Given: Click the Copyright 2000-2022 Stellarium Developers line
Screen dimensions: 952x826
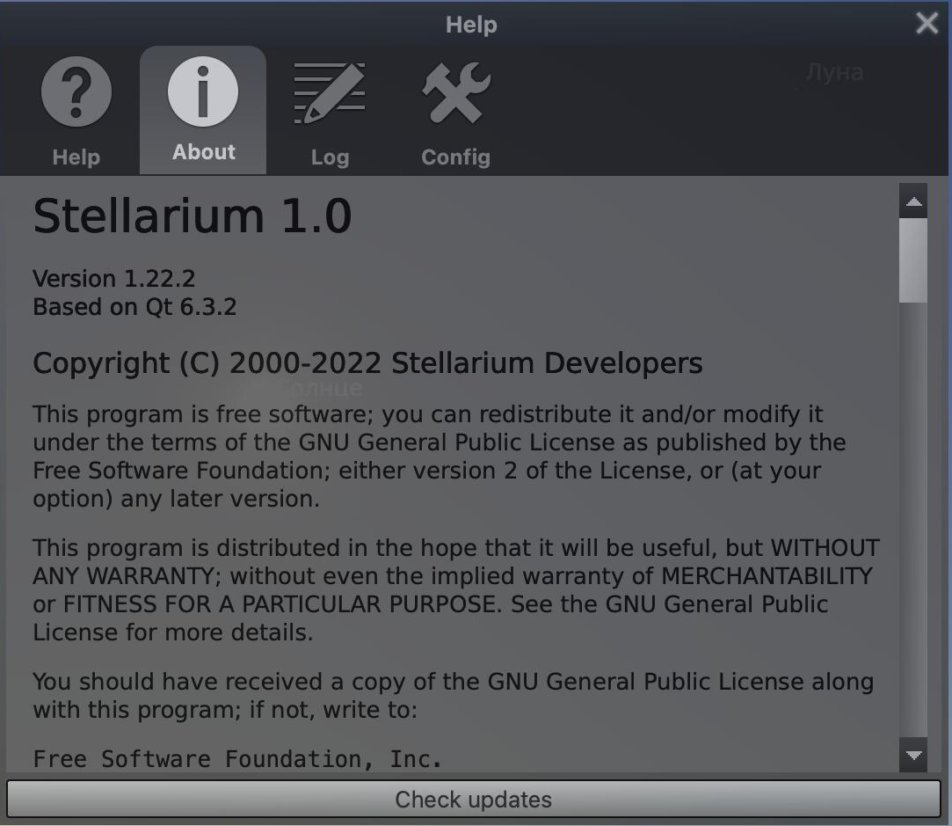Looking at the screenshot, I should pyautogui.click(x=367, y=363).
